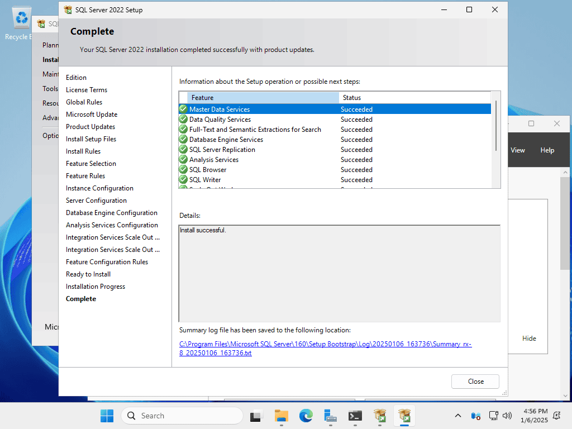Open the Recycle Bin on the desktop
The height and width of the screenshot is (429, 572).
pos(21,23)
